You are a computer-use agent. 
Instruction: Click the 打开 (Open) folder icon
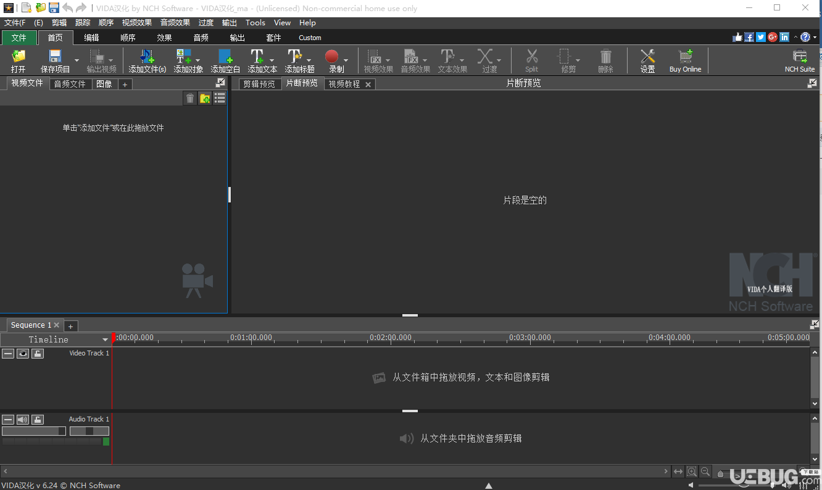(x=19, y=57)
